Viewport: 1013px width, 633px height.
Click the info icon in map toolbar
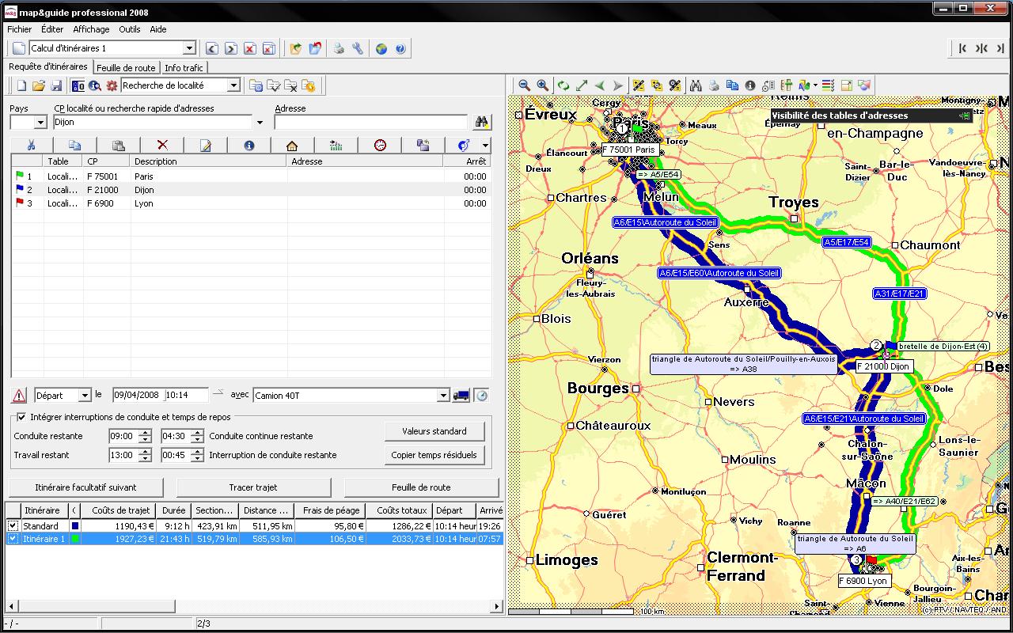pyautogui.click(x=750, y=85)
